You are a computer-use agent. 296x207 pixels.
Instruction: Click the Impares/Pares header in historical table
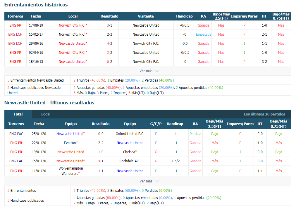point(244,16)
